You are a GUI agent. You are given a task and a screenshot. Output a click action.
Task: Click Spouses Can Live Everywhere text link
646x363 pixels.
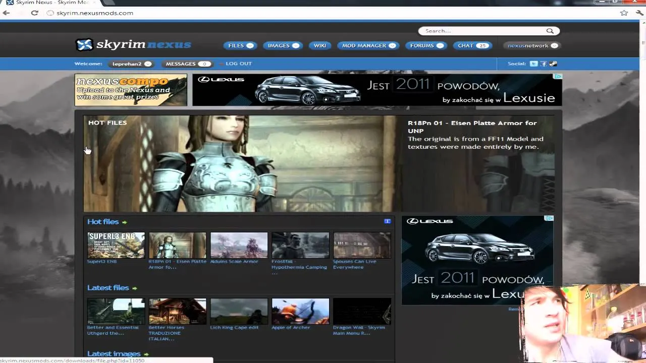tap(355, 264)
